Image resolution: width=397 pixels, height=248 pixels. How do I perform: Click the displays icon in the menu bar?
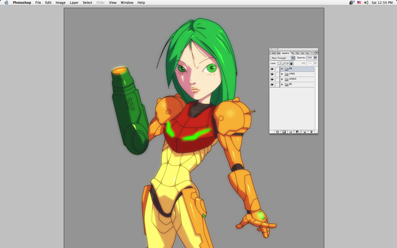(351, 2)
